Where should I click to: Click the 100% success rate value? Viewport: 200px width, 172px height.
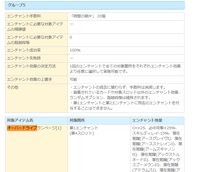point(75,50)
